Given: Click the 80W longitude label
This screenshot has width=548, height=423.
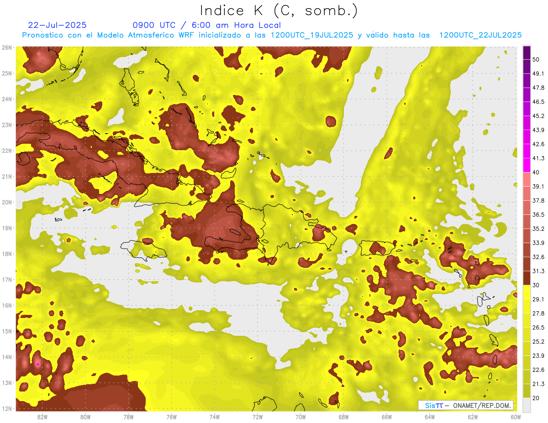Looking at the screenshot, I should (x=85, y=417).
